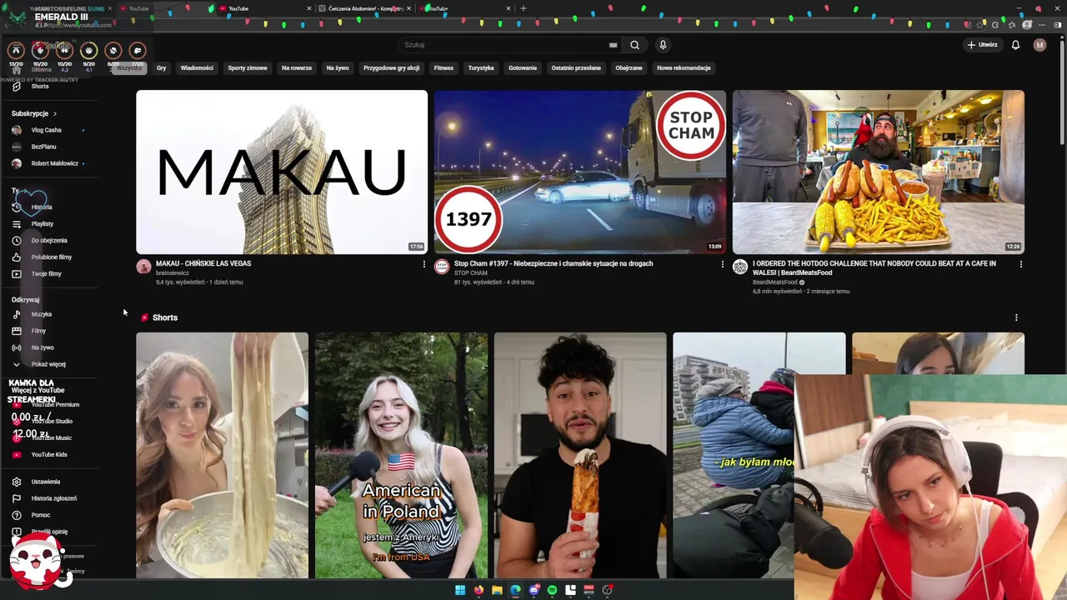Screen dimensions: 1067x600
Task: Open Ustawienia settings in the sidebar
Action: (x=45, y=482)
